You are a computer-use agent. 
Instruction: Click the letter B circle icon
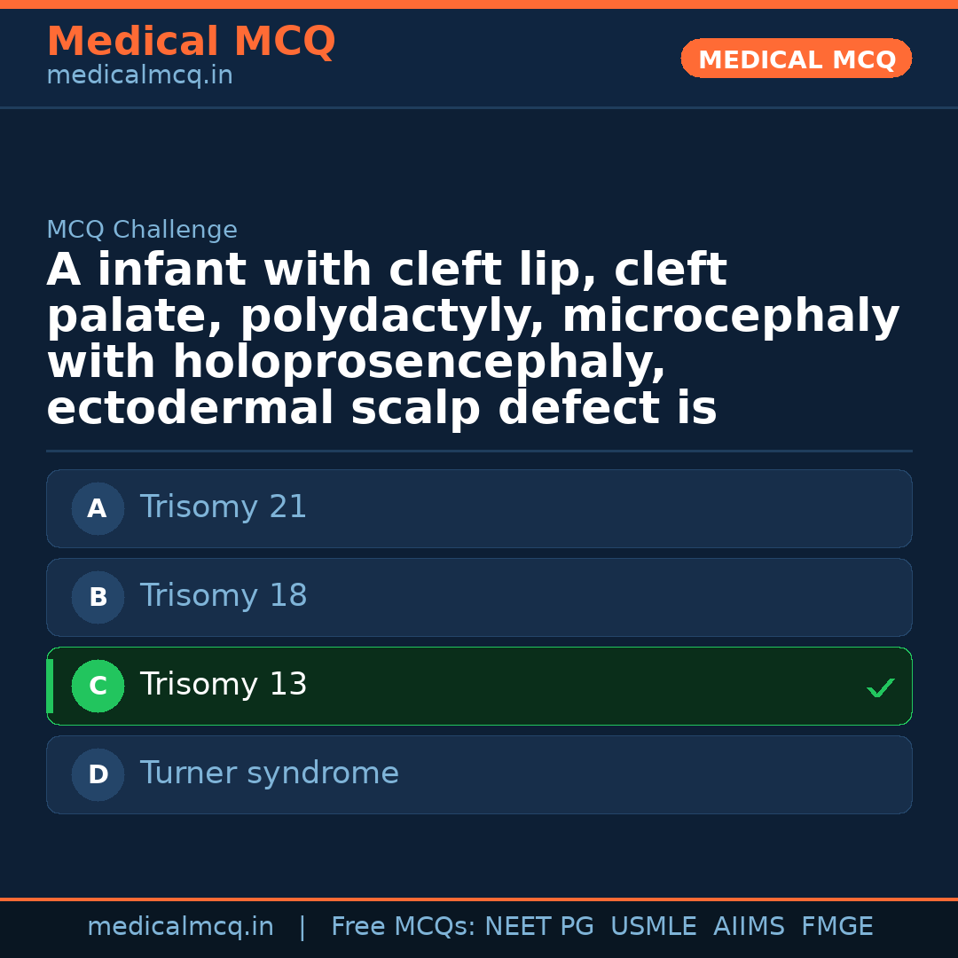click(x=98, y=597)
